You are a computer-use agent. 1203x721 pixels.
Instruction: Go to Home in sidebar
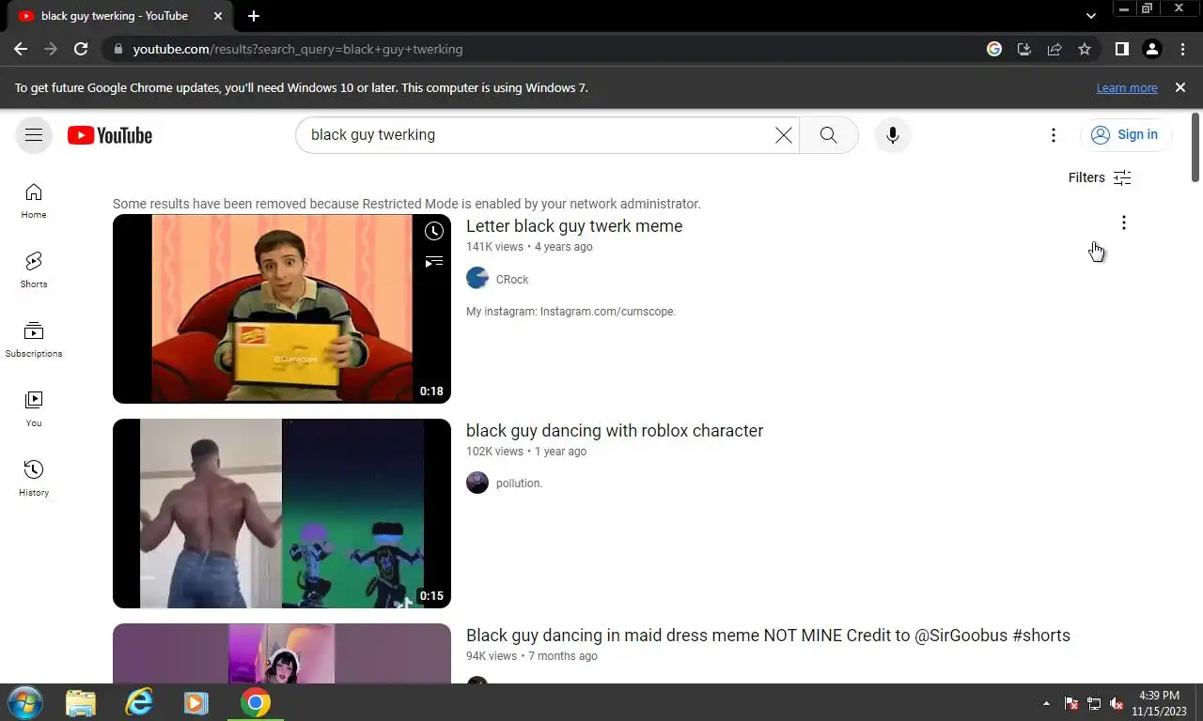coord(34,201)
